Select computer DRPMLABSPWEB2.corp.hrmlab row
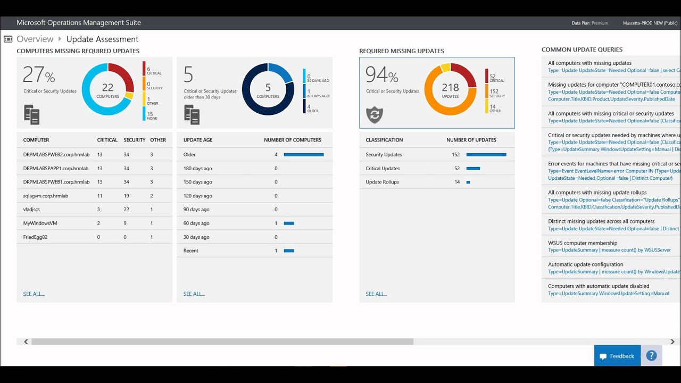The width and height of the screenshot is (681, 383). tap(94, 154)
